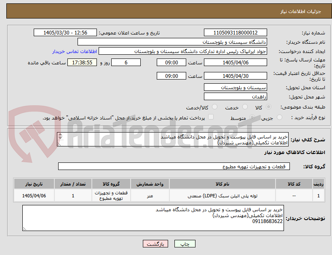Viewport: 332px width, 255px height.
Task: Click the بازگشت back button
Action: (x=155, y=244)
